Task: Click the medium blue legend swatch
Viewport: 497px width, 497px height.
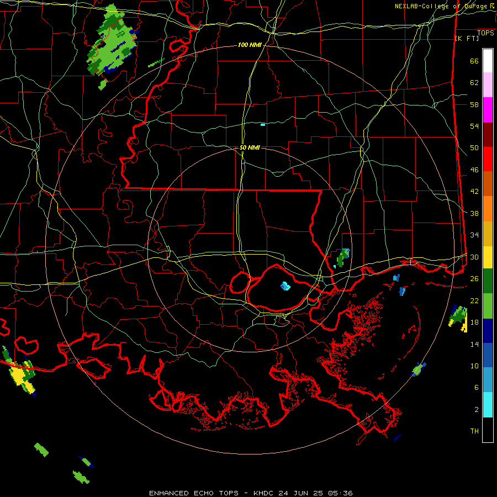Action: click(x=488, y=355)
